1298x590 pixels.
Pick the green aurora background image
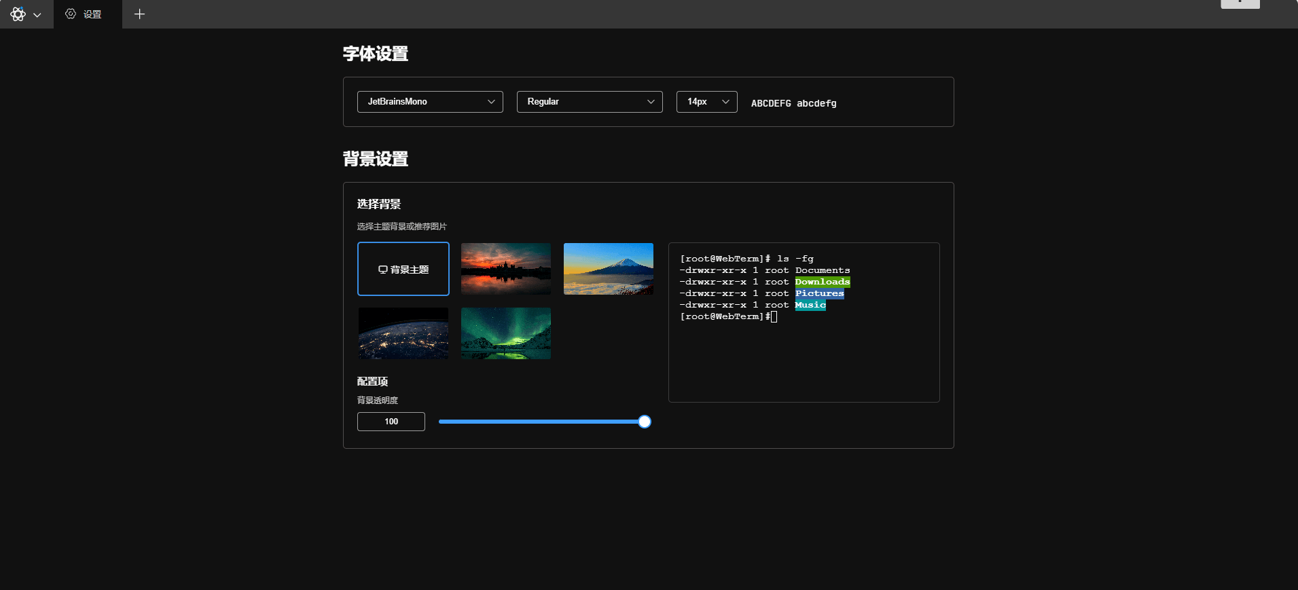506,333
